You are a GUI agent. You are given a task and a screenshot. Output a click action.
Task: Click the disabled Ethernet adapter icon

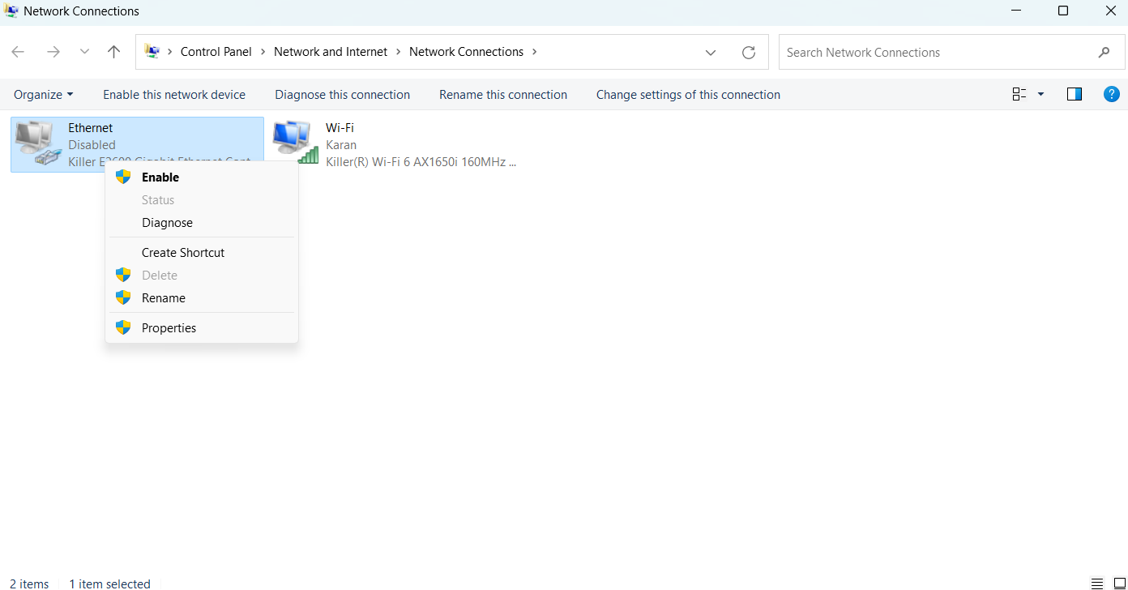click(x=37, y=143)
